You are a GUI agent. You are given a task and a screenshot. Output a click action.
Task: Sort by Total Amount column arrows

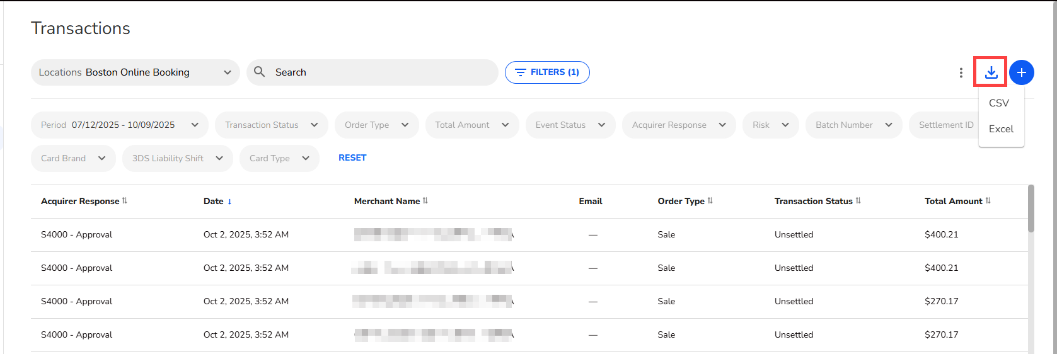pyautogui.click(x=988, y=201)
